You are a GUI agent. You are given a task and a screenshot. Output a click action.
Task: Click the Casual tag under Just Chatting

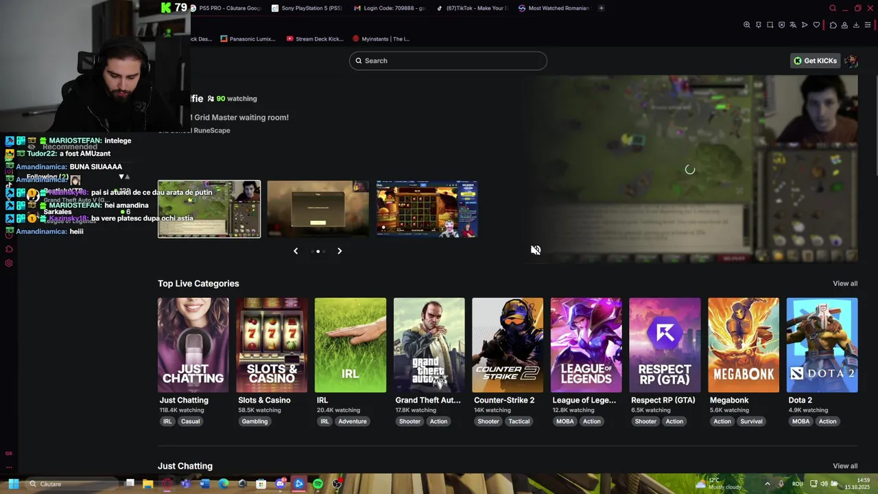tap(190, 421)
